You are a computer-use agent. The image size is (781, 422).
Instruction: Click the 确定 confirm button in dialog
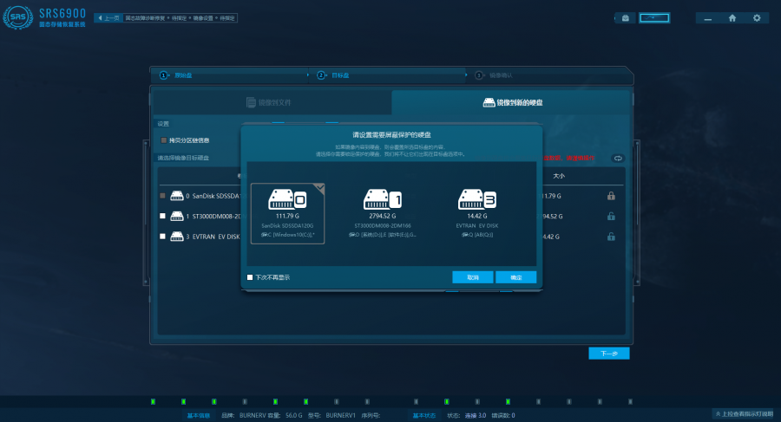516,277
